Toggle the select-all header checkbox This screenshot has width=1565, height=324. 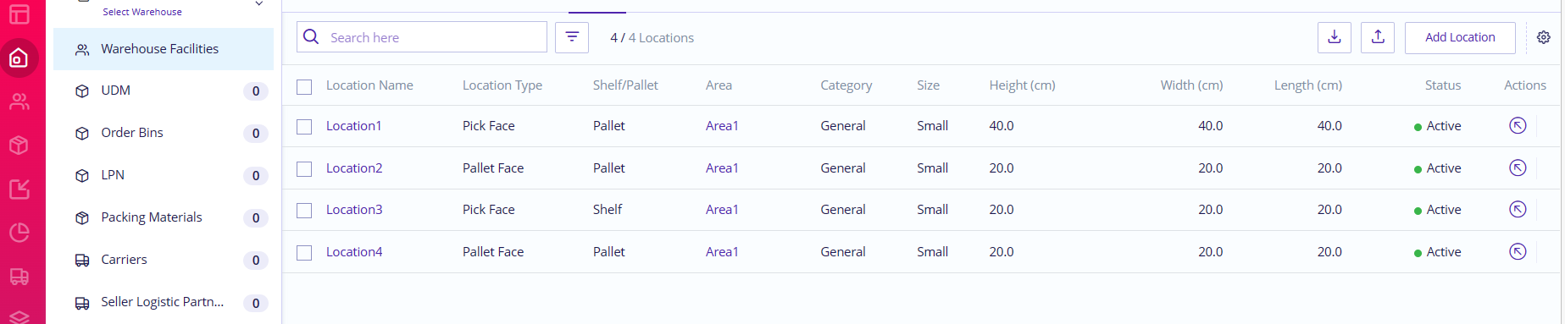coord(304,86)
